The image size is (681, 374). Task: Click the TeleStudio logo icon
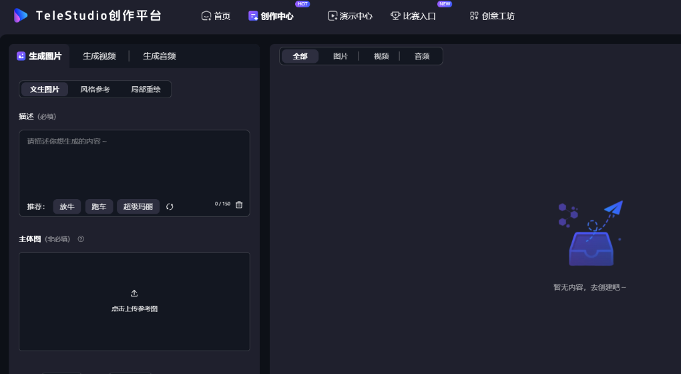21,15
